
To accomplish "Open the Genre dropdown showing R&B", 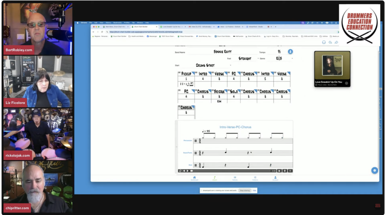I will click(x=280, y=59).
